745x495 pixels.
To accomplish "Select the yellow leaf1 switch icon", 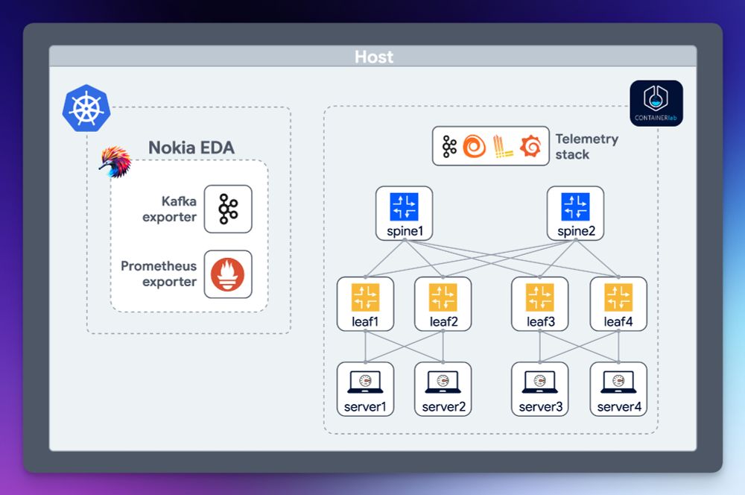I will click(x=365, y=297).
